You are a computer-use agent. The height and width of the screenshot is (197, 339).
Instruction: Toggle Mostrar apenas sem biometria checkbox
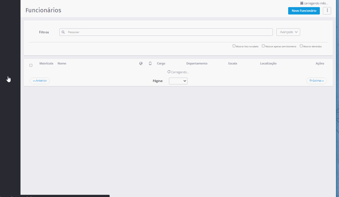click(x=263, y=46)
